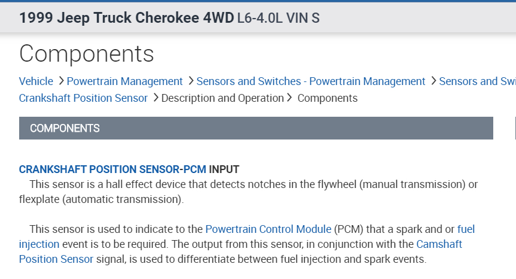Click the truncated Sensors and Swi breadcrumb at right edge

(x=477, y=81)
